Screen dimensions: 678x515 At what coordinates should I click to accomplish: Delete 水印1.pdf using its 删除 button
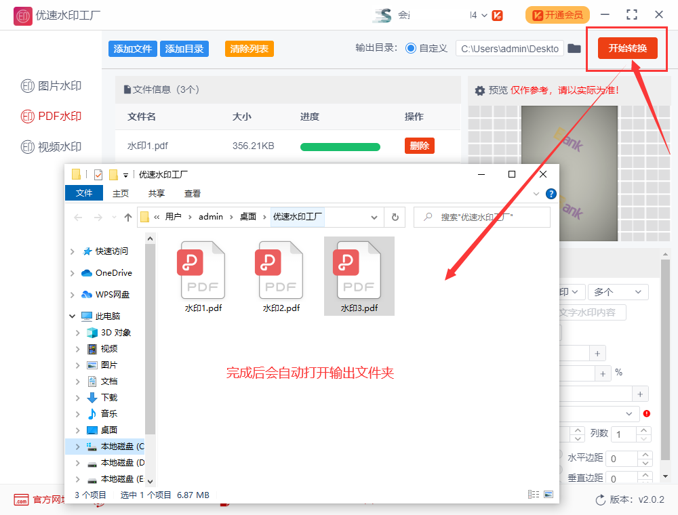(419, 145)
